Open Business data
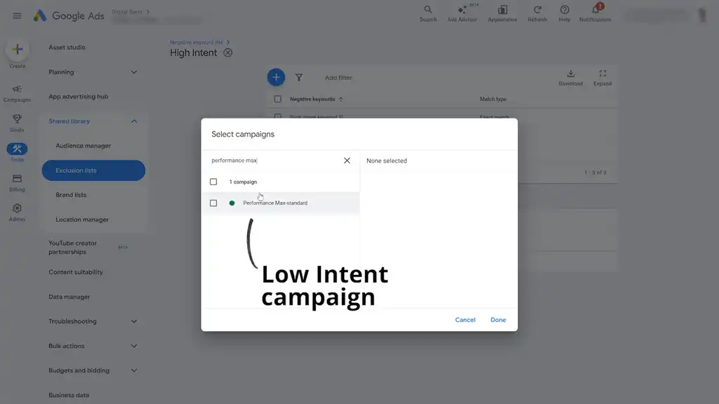Viewport: 719px width, 404px height. coord(69,395)
